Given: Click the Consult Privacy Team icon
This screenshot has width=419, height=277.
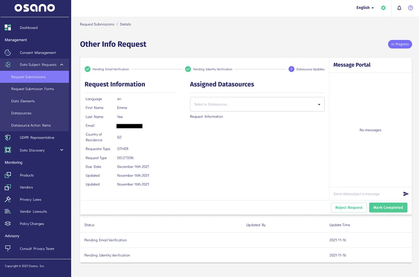Looking at the screenshot, I should click(x=8, y=249).
